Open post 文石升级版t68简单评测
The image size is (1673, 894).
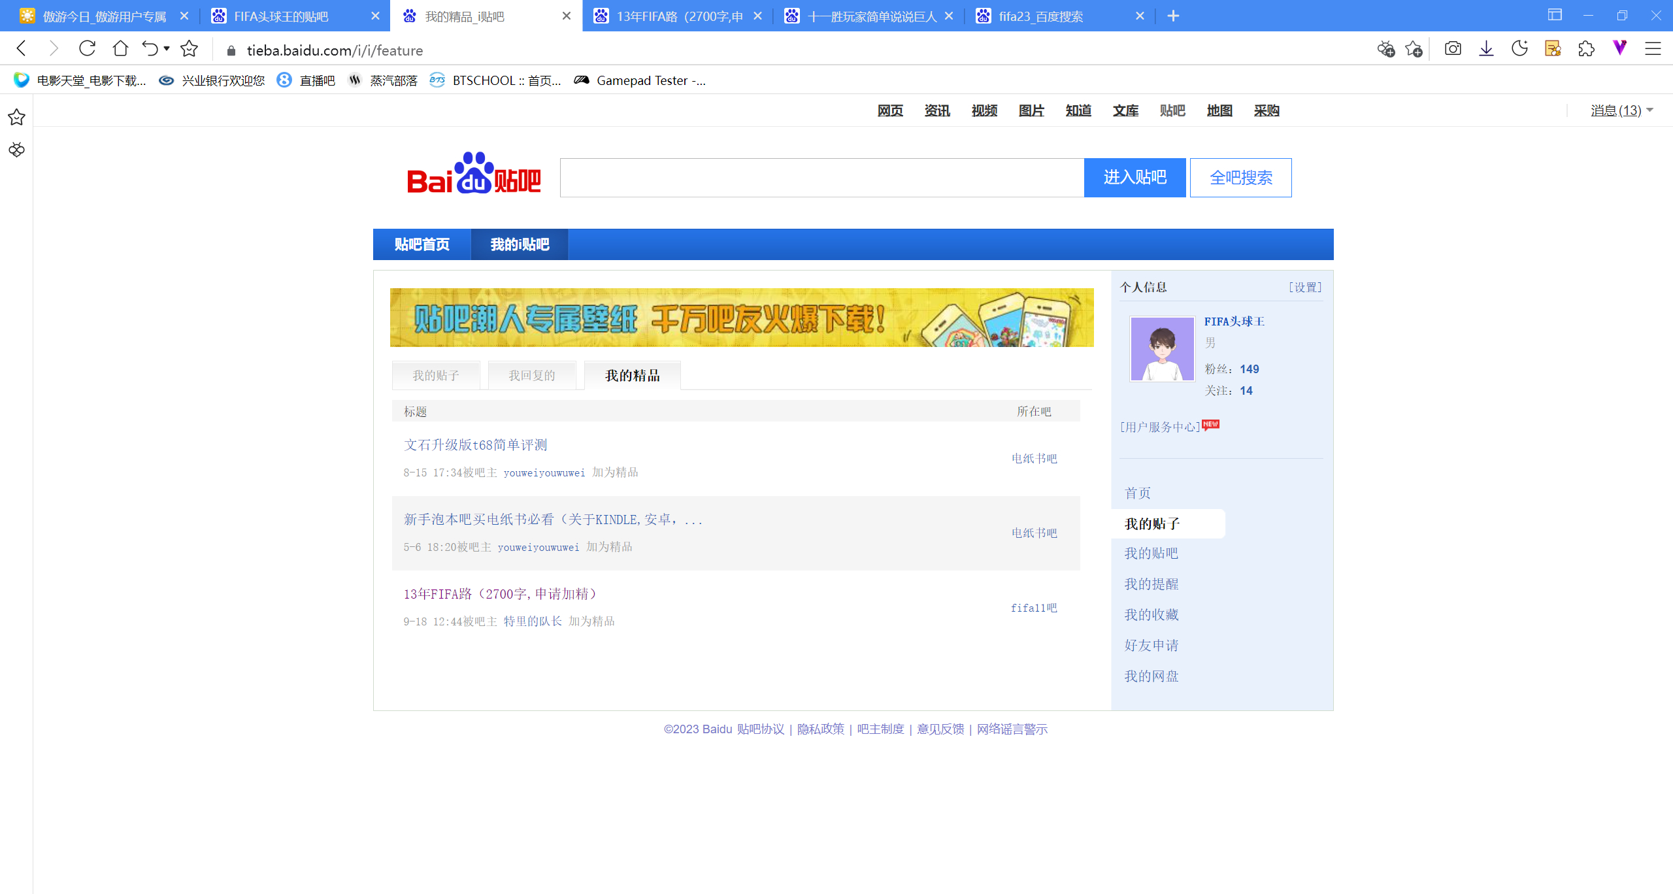pos(475,445)
